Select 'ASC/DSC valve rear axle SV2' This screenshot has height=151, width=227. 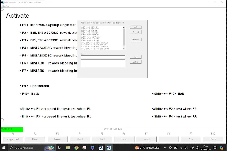94,45
